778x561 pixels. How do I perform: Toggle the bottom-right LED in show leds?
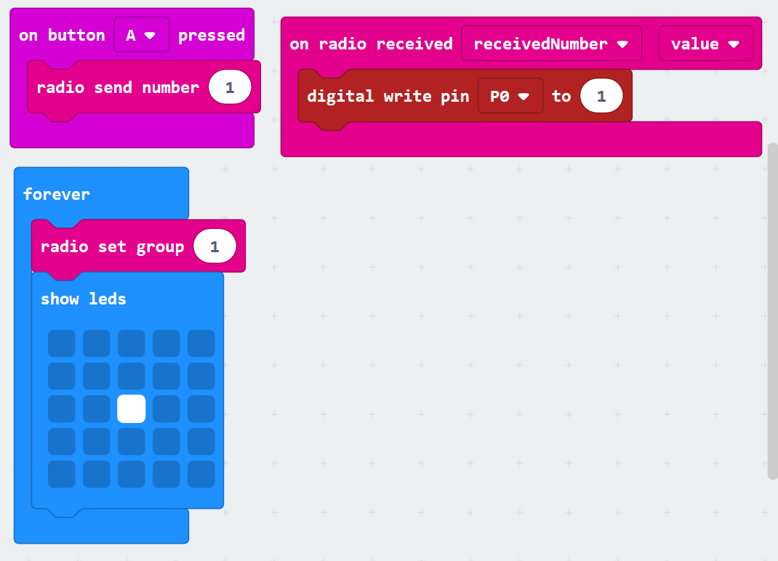201,474
